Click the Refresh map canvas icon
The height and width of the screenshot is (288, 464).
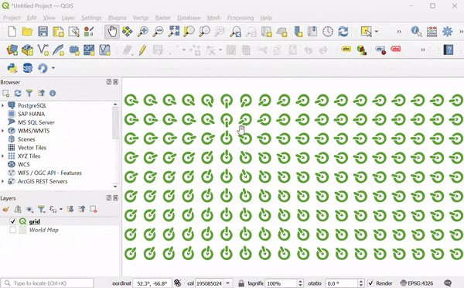point(343,32)
